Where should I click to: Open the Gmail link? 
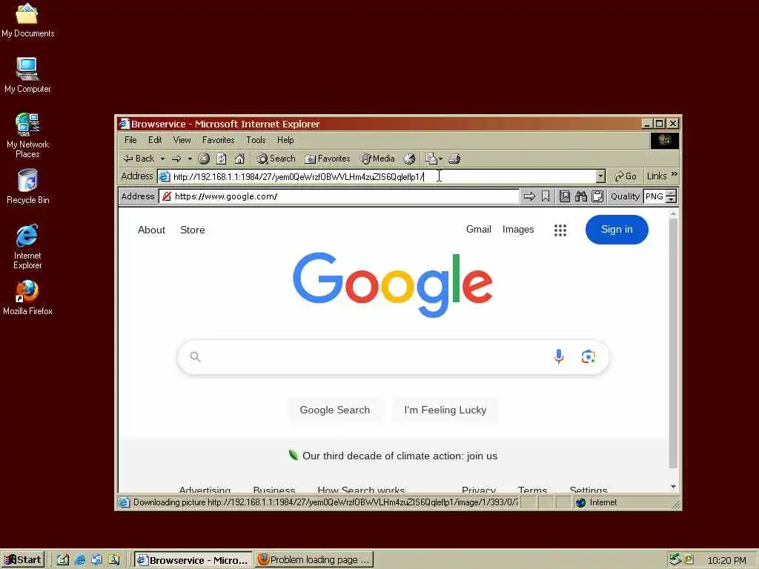pyautogui.click(x=479, y=230)
